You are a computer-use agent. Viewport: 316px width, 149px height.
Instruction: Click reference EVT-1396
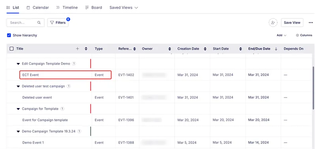pyautogui.click(x=126, y=120)
